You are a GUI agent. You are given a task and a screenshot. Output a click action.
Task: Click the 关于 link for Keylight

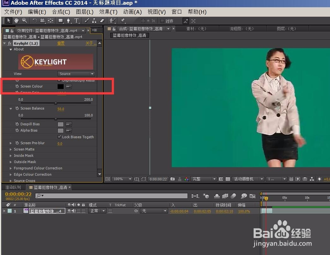pos(91,43)
